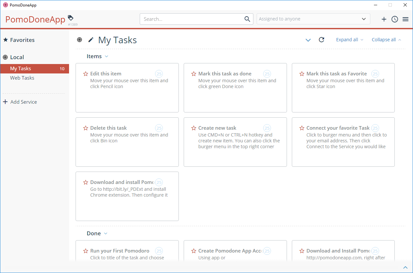
Task: Toggle favorite star on Run your First Pomodoro
Action: tap(86, 251)
